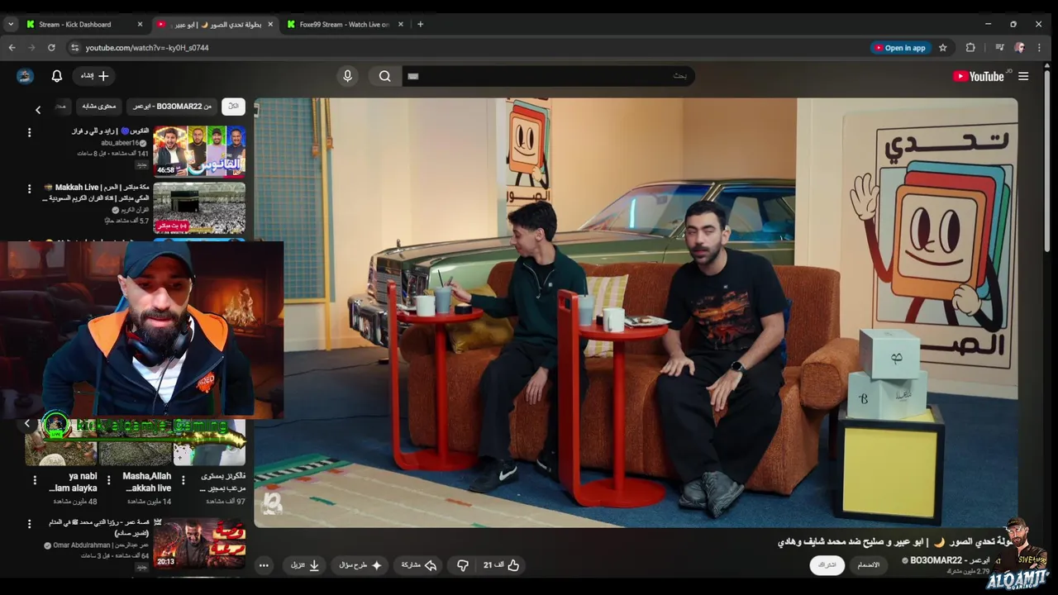The width and height of the screenshot is (1058, 595).
Task: Click the create (إنشاء) plus button
Action: pyautogui.click(x=95, y=76)
